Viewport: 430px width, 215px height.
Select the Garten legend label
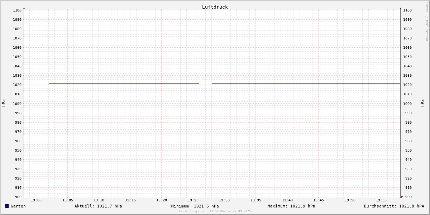(18, 206)
